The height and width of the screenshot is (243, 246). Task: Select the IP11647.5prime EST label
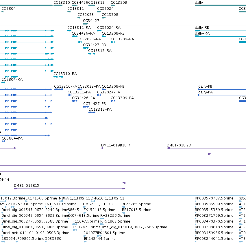pyautogui.click(x=86, y=221)
